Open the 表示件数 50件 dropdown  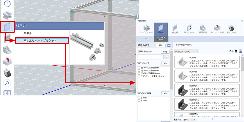coord(190,119)
